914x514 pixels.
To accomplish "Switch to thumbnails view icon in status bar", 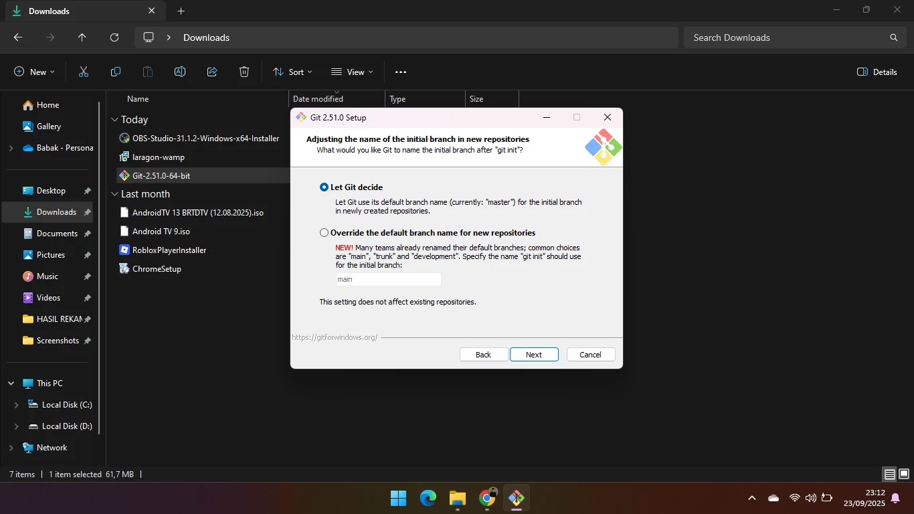I will (904, 475).
